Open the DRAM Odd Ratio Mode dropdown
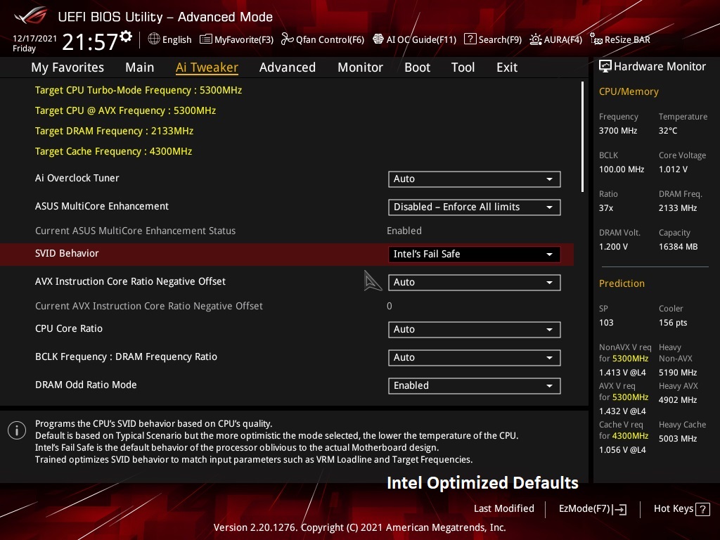Viewport: 720px width, 540px height. 475,386
